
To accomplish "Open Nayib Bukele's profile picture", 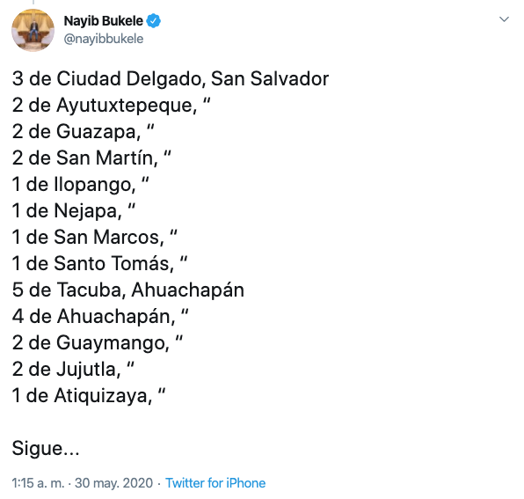I will coord(33,30).
